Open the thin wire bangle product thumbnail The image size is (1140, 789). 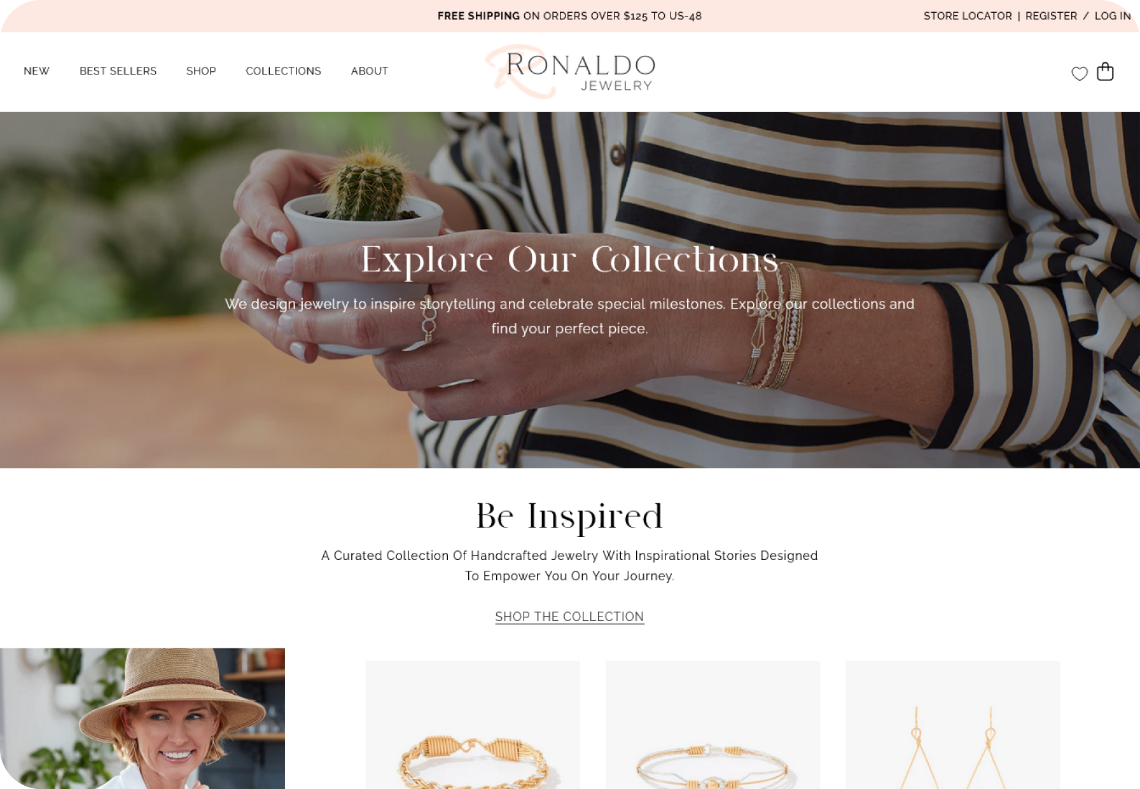click(712, 725)
